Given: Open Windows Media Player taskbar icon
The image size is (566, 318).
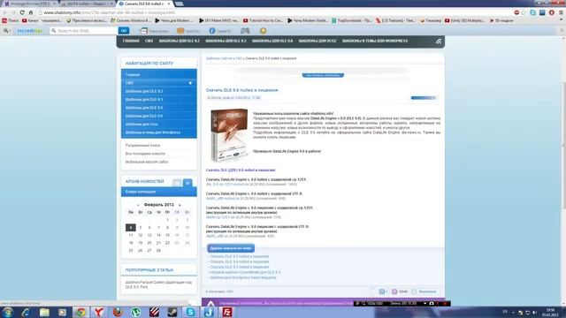Looking at the screenshot, I should pos(63,312).
